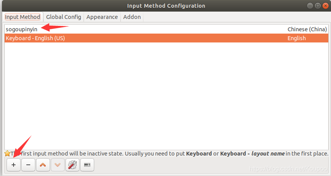
Task: Click the Input Method Configuration title bar
Action: (166, 6)
